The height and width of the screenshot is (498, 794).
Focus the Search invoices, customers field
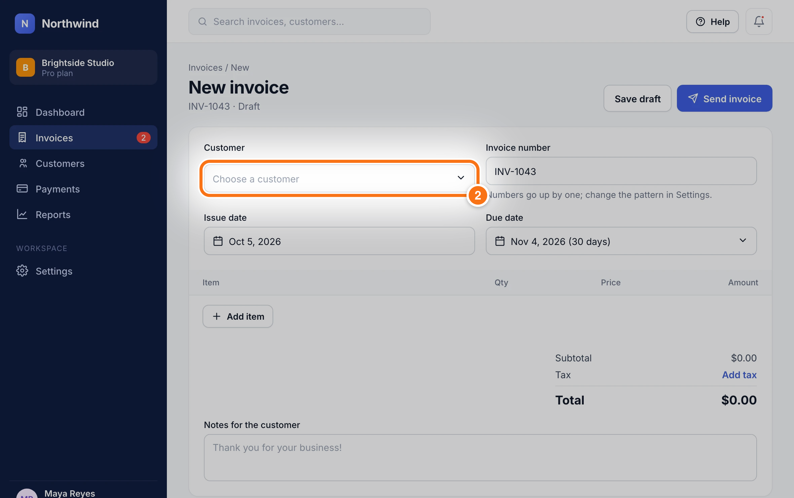[x=310, y=22]
